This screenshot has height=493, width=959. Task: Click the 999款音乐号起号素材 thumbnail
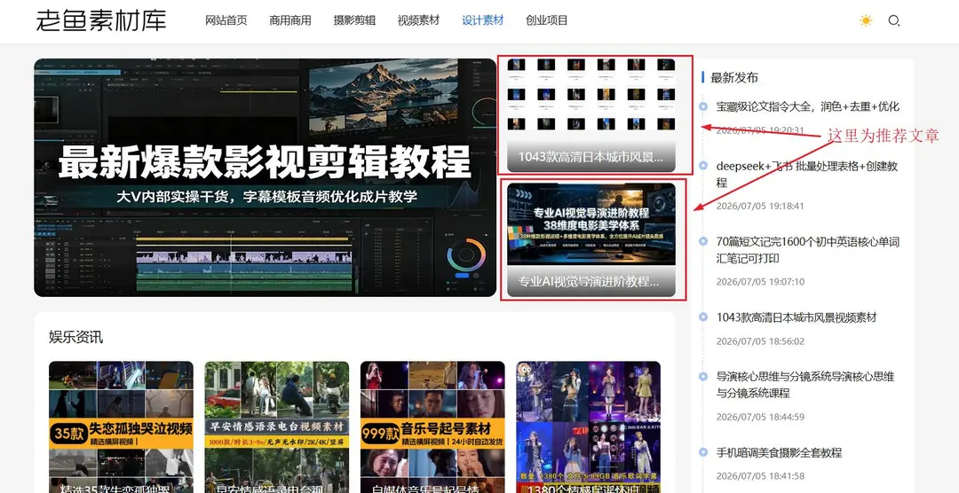pos(432,427)
